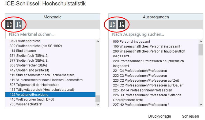The width and height of the screenshot is (205, 120).
Task: Pick 705 Wissenschaftsrat from list
Action: click(26, 104)
